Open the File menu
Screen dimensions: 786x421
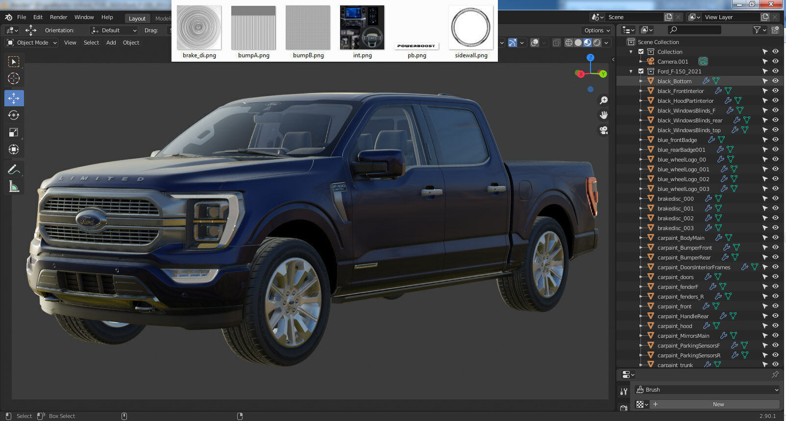(x=22, y=17)
